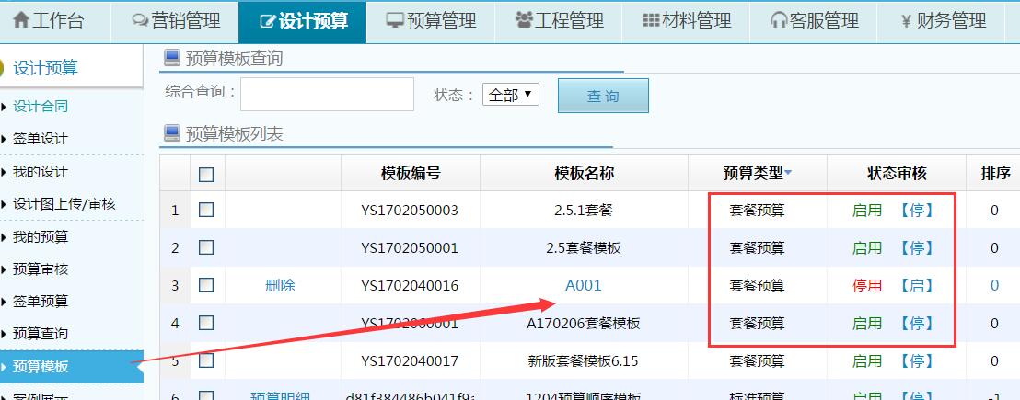
Task: Click the 综合查询 text input field
Action: [x=327, y=94]
